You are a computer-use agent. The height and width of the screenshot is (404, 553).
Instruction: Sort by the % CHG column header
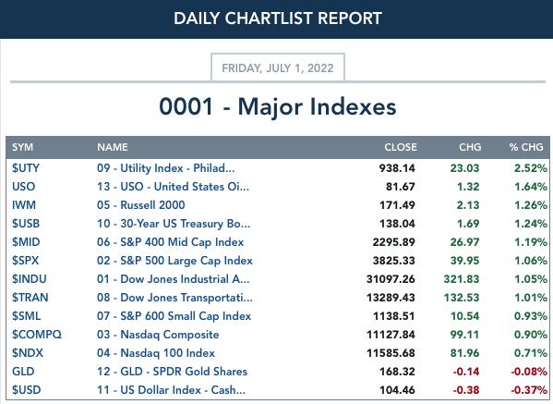coord(526,147)
